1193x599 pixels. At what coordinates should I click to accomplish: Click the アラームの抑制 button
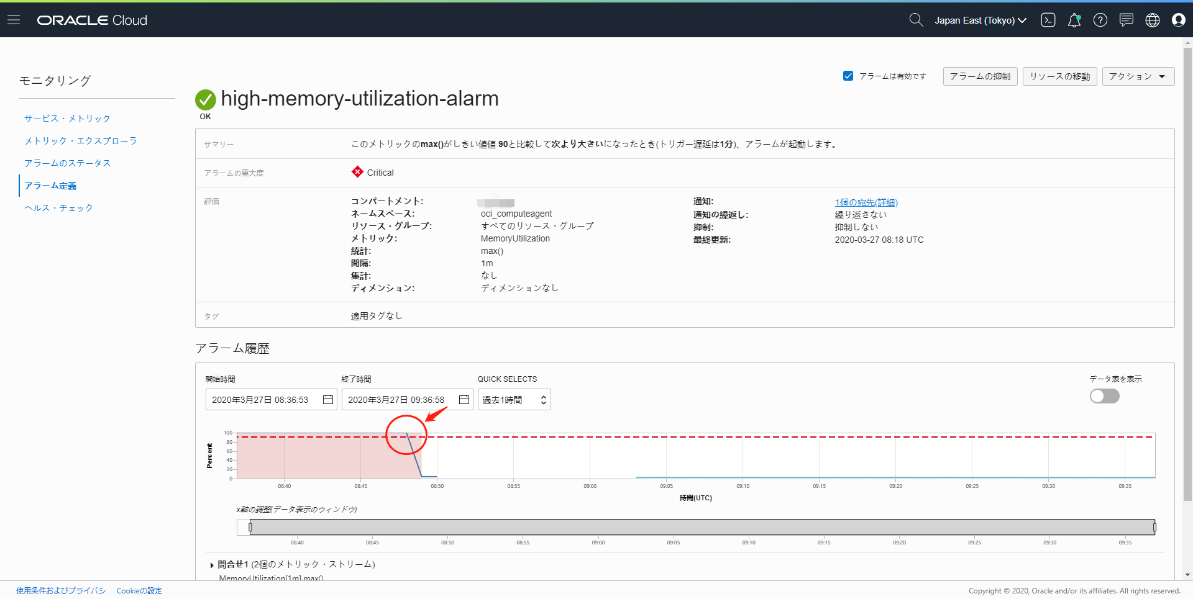980,76
